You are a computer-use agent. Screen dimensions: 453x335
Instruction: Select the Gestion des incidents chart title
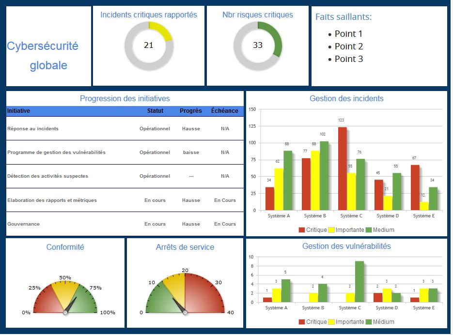click(347, 98)
